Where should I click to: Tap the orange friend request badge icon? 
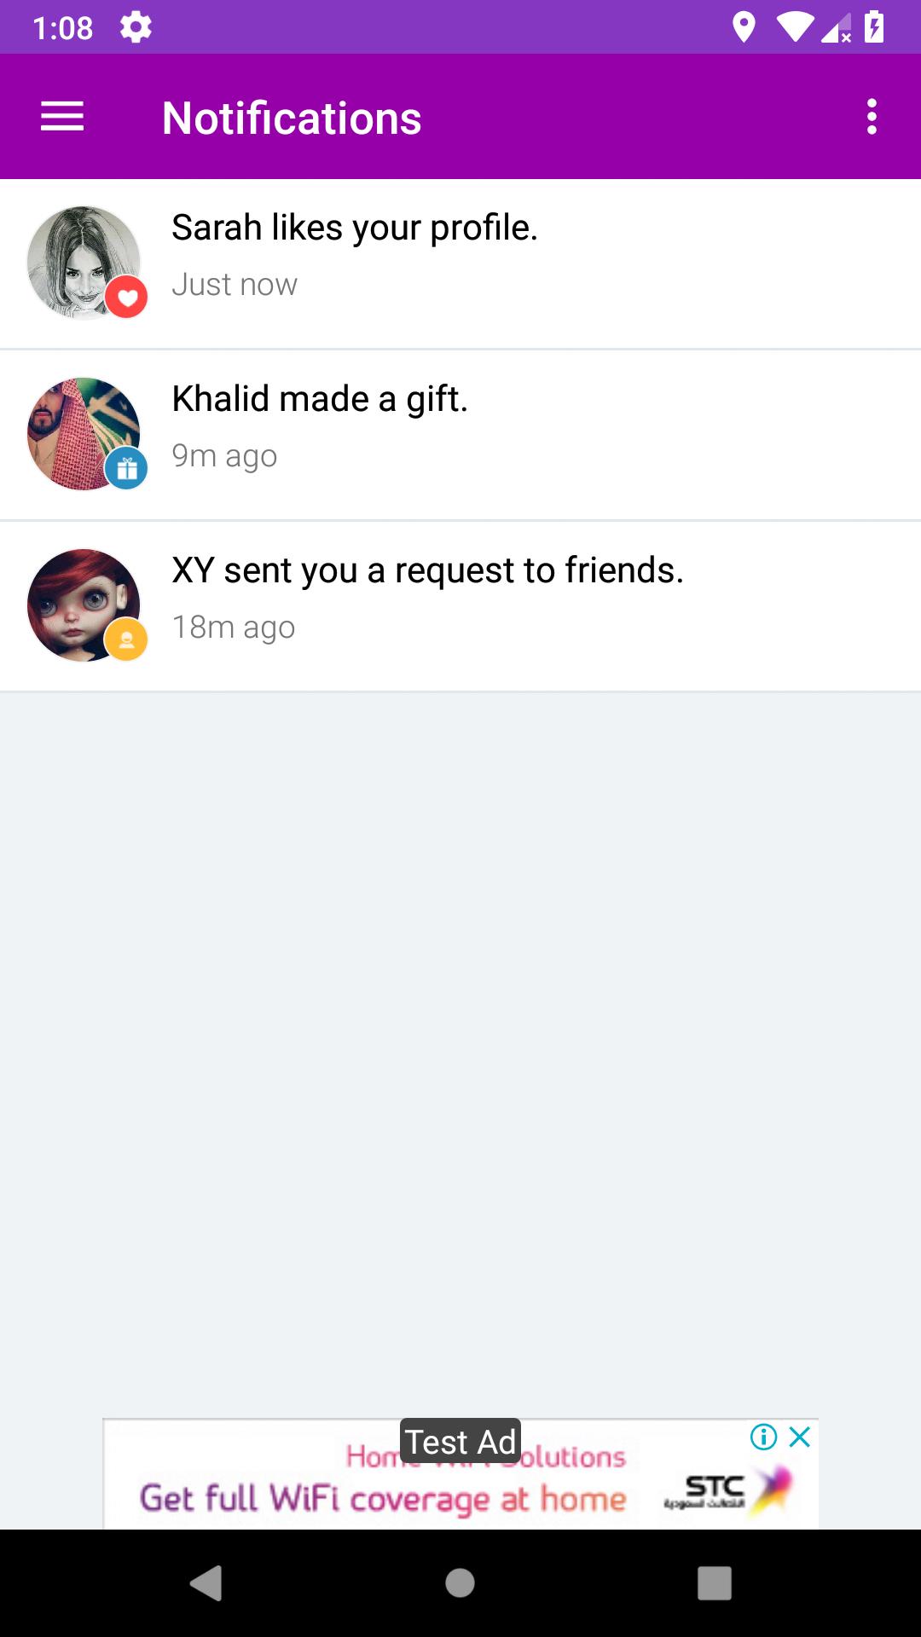127,639
